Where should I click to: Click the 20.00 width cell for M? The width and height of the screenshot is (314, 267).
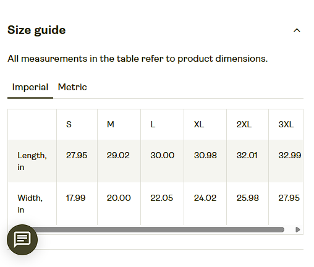(x=119, y=198)
